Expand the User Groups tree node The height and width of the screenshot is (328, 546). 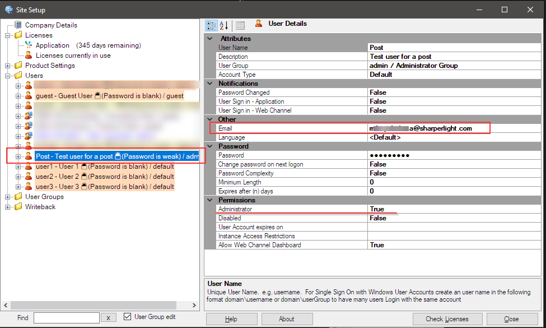pos(8,197)
